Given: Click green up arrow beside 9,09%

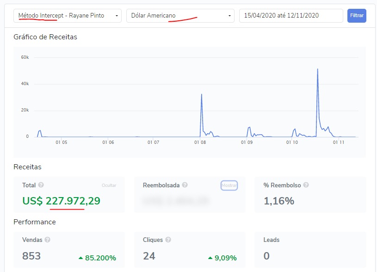Looking at the screenshot, I should [210, 258].
